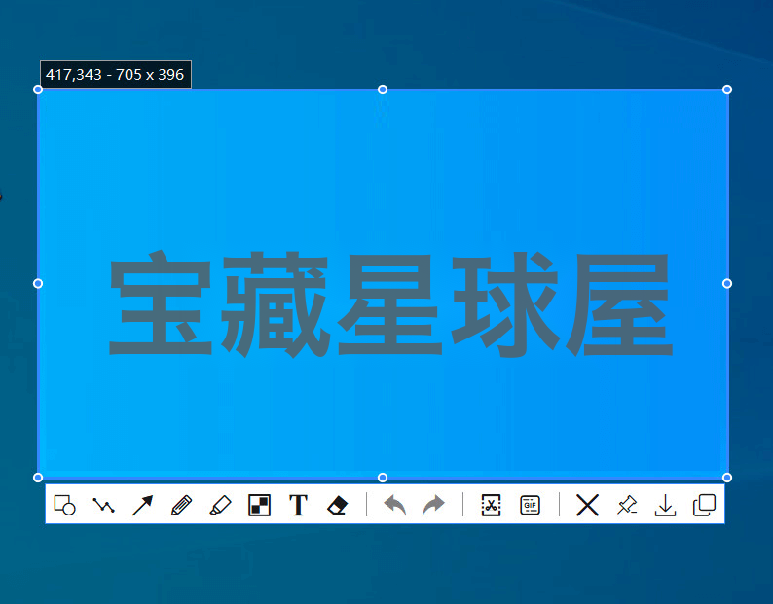Click the left-middle selection handle
Viewport: 773px width, 604px height.
pyautogui.click(x=38, y=283)
